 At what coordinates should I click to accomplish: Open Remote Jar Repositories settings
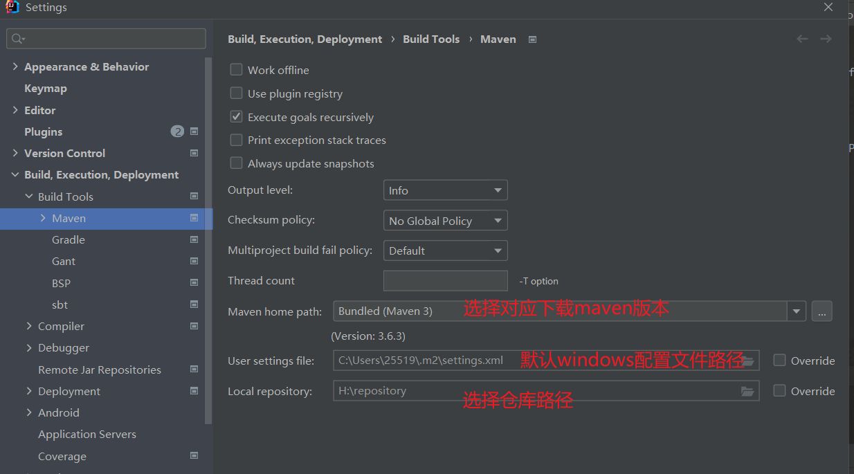tap(100, 370)
